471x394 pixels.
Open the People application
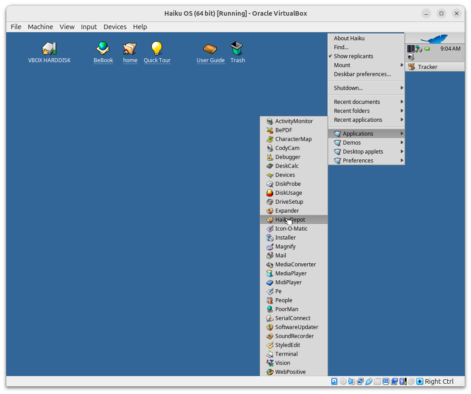(294, 300)
